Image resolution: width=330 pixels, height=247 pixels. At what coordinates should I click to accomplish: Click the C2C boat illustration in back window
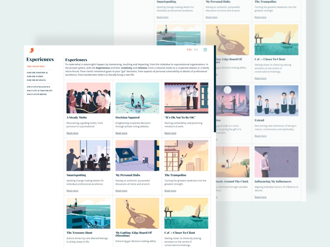click(x=277, y=40)
